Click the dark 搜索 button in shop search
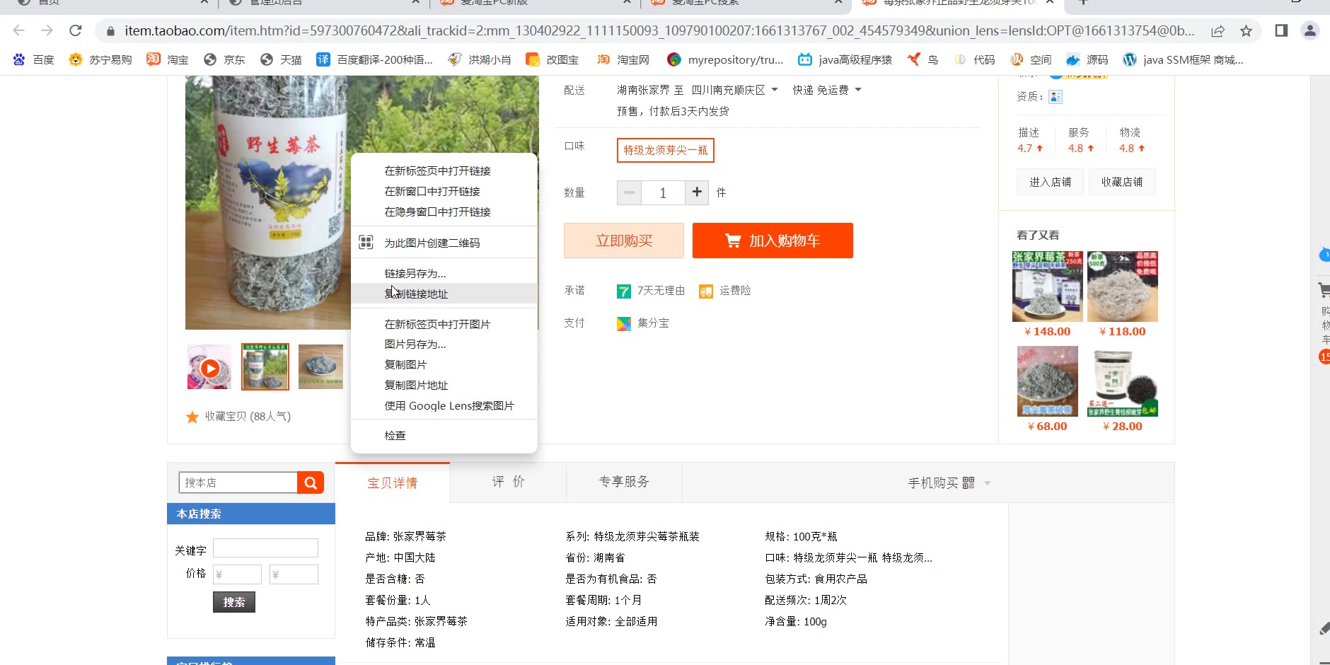Image resolution: width=1330 pixels, height=665 pixels. [234, 602]
